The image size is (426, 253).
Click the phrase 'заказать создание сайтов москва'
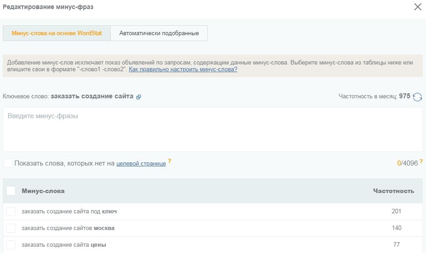click(x=68, y=228)
